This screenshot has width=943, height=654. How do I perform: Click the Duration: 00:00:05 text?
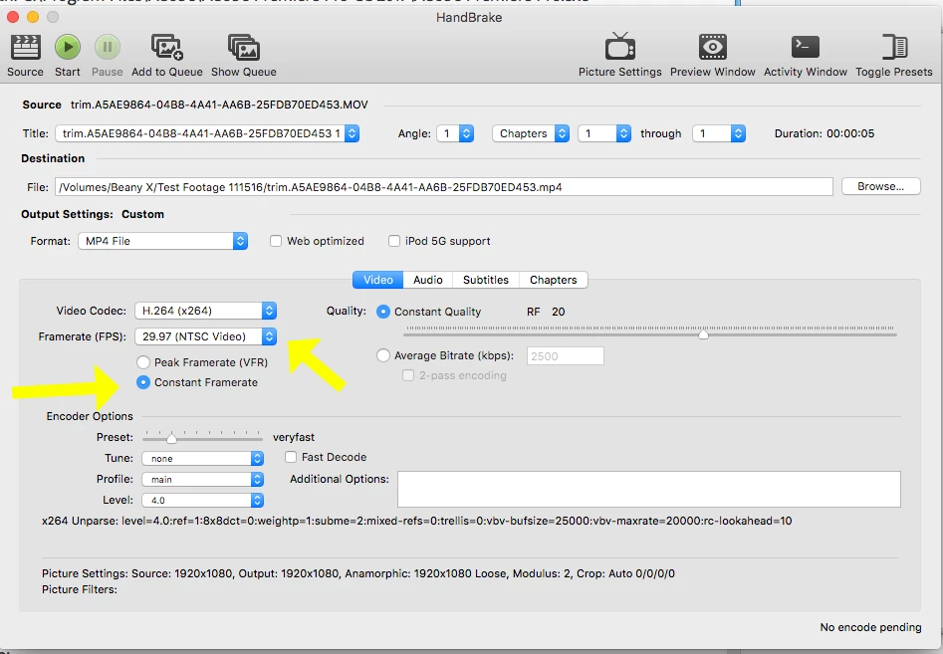(x=825, y=133)
